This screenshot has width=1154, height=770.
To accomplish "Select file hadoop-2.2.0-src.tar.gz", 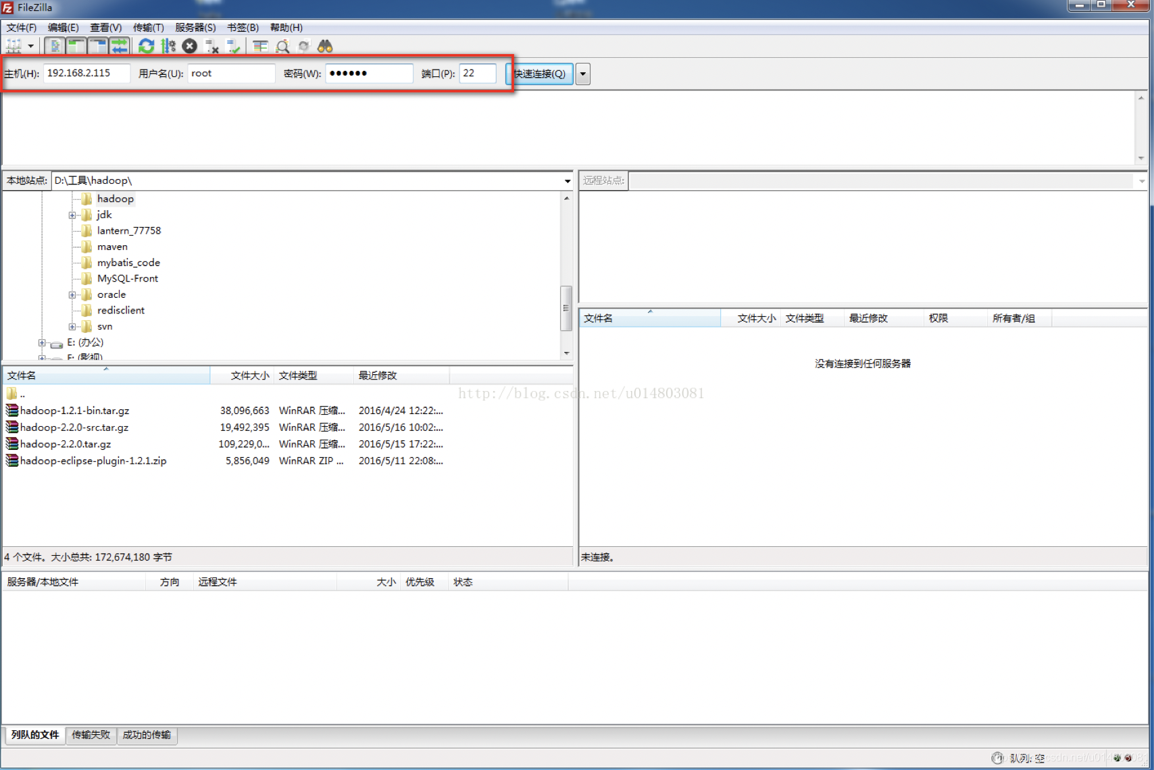I will (74, 427).
